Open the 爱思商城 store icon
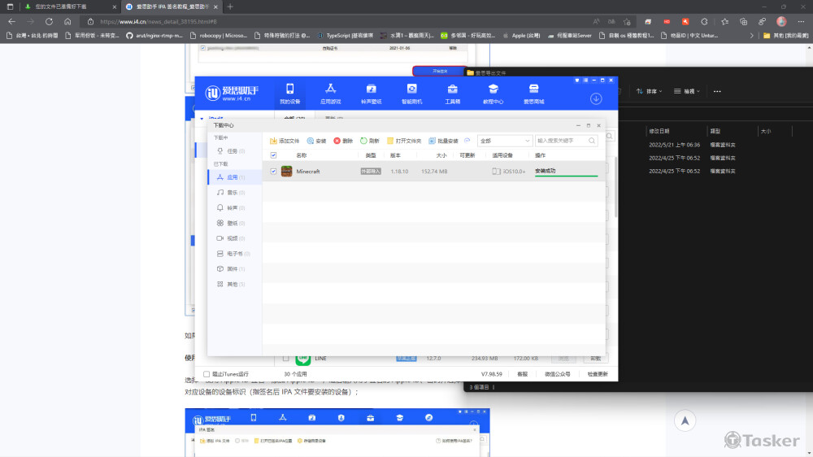The height and width of the screenshot is (457, 813). point(533,89)
